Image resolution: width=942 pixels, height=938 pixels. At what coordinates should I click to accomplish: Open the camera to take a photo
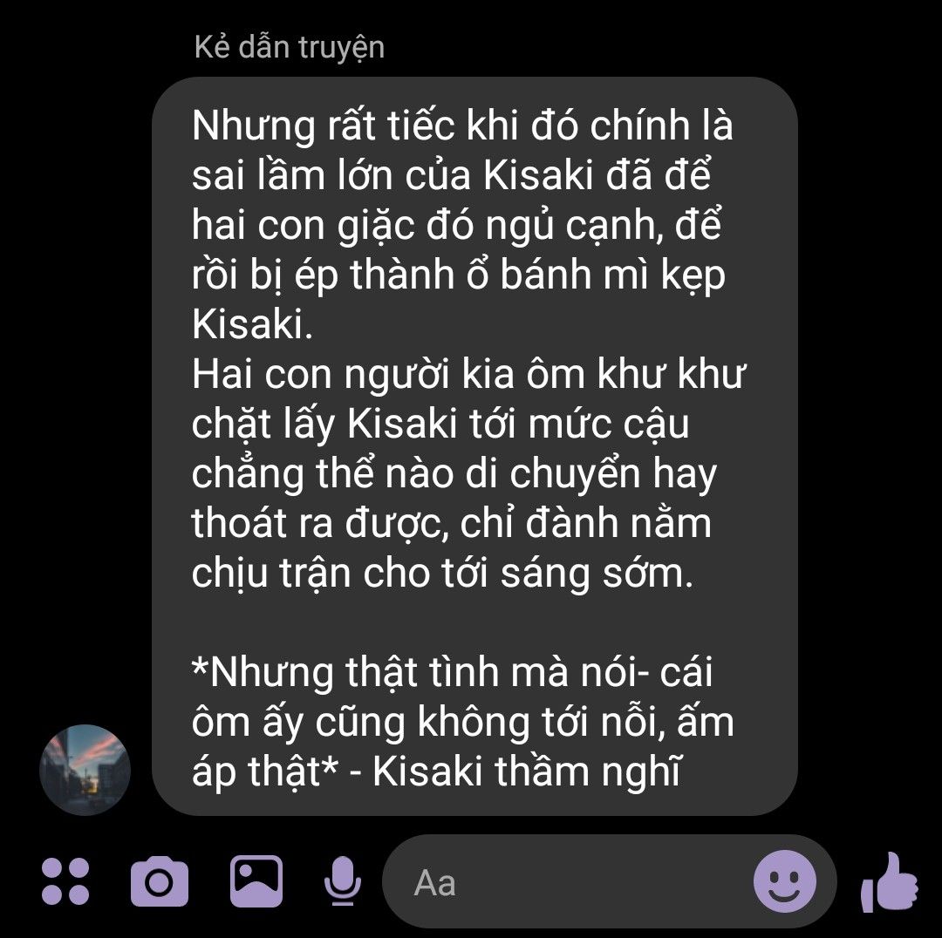coord(160,881)
